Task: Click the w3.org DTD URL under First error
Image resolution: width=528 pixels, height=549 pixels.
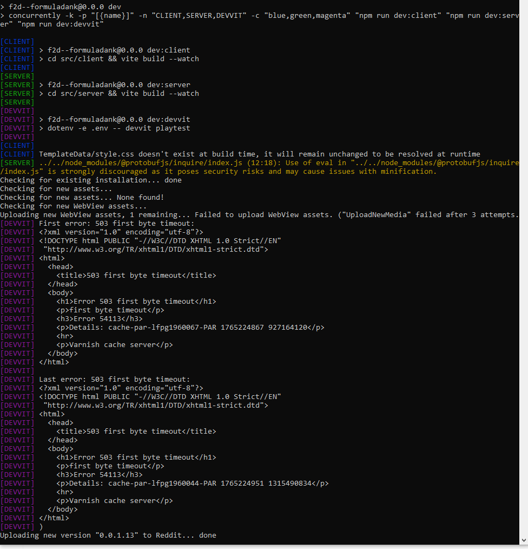Action: click(156, 250)
